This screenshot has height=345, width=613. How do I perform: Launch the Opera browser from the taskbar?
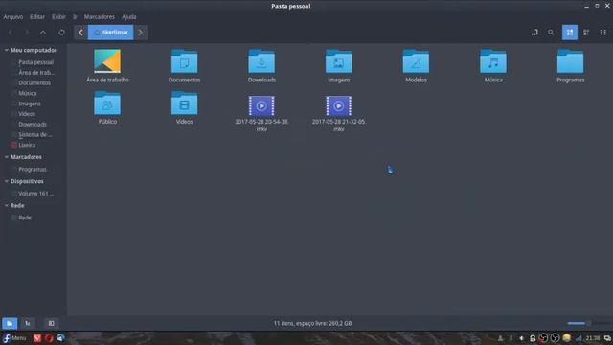point(49,338)
